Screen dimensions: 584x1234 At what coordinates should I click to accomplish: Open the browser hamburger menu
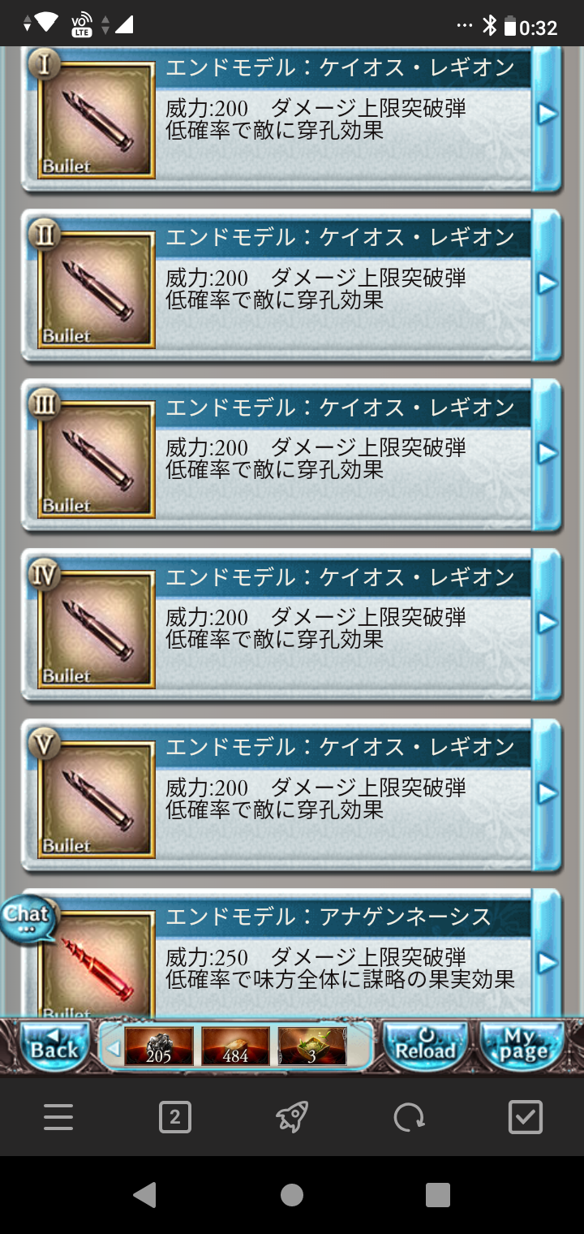[58, 1118]
